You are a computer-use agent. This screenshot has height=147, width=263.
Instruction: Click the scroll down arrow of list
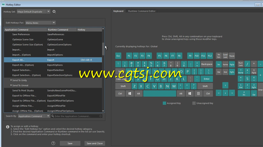[103, 111]
